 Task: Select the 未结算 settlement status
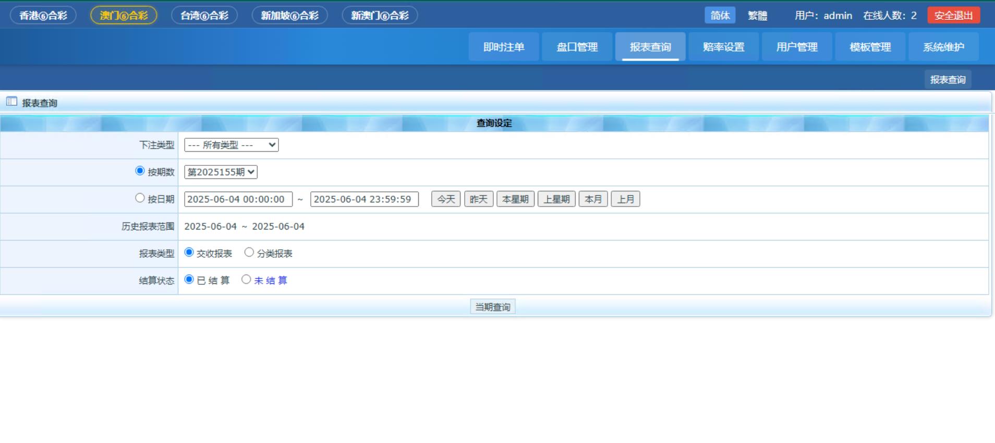246,280
